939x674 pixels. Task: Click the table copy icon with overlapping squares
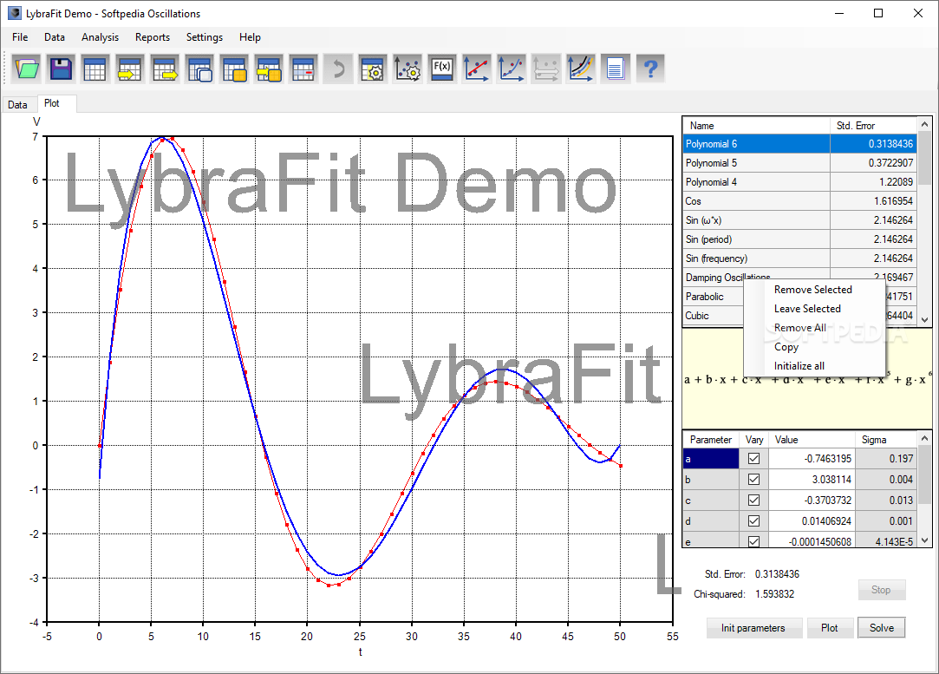coord(199,69)
